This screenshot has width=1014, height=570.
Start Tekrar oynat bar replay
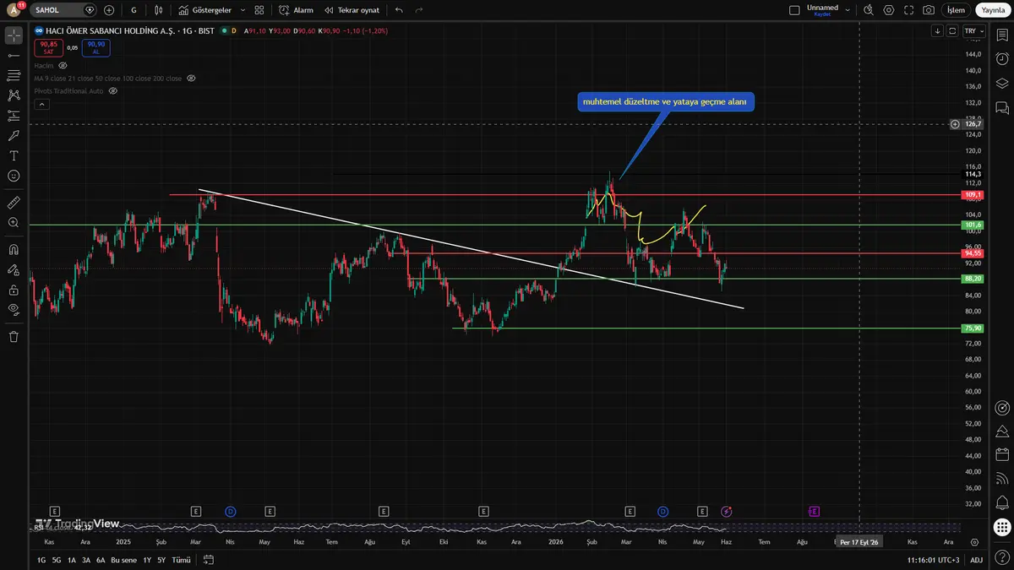click(352, 10)
